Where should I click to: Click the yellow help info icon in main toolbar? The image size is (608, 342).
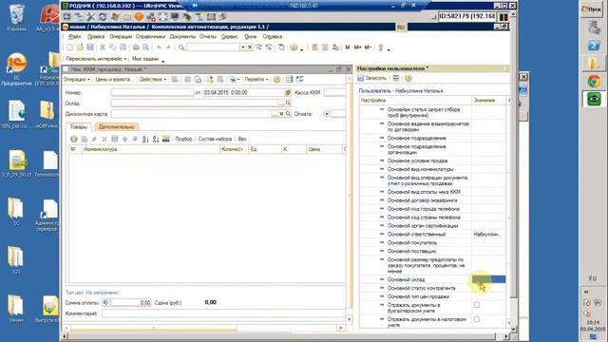click(x=294, y=47)
